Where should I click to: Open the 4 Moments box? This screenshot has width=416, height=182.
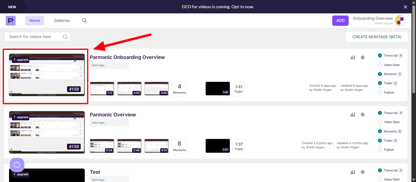pos(179,89)
